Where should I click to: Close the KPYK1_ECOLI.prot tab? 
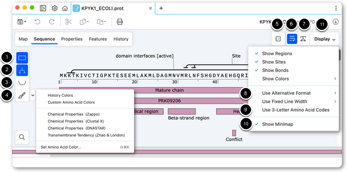coord(150,8)
